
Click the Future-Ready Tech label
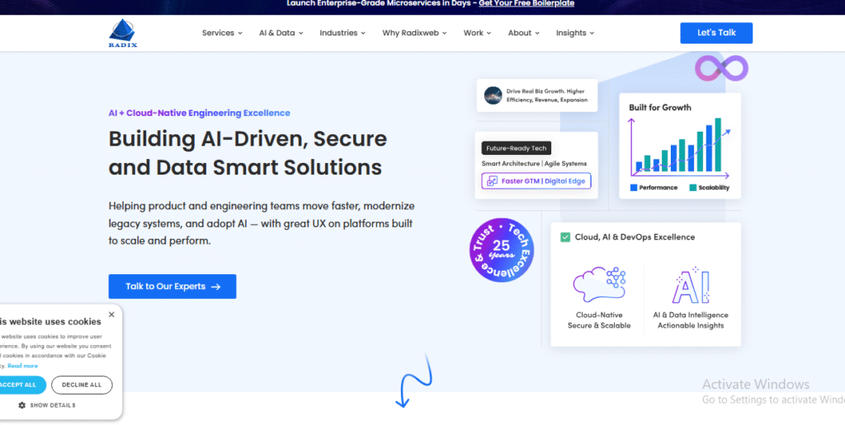(517, 148)
